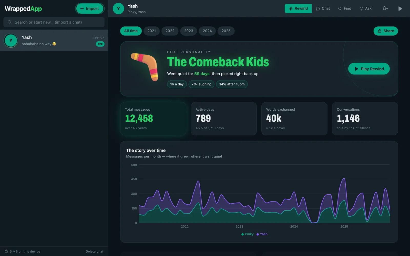This screenshot has width=410, height=256.
Task: Click The story over time heading
Action: 146,151
